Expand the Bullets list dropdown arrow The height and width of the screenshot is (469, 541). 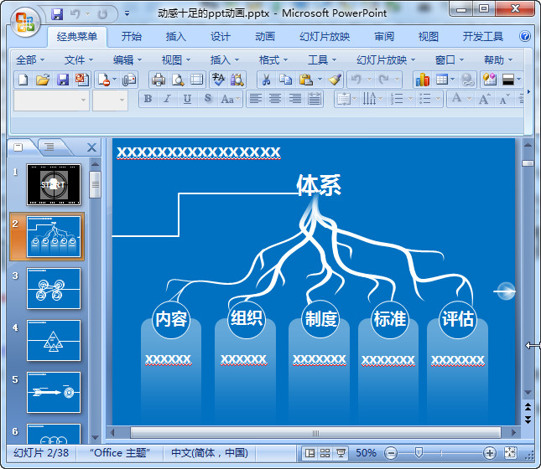coord(438,100)
